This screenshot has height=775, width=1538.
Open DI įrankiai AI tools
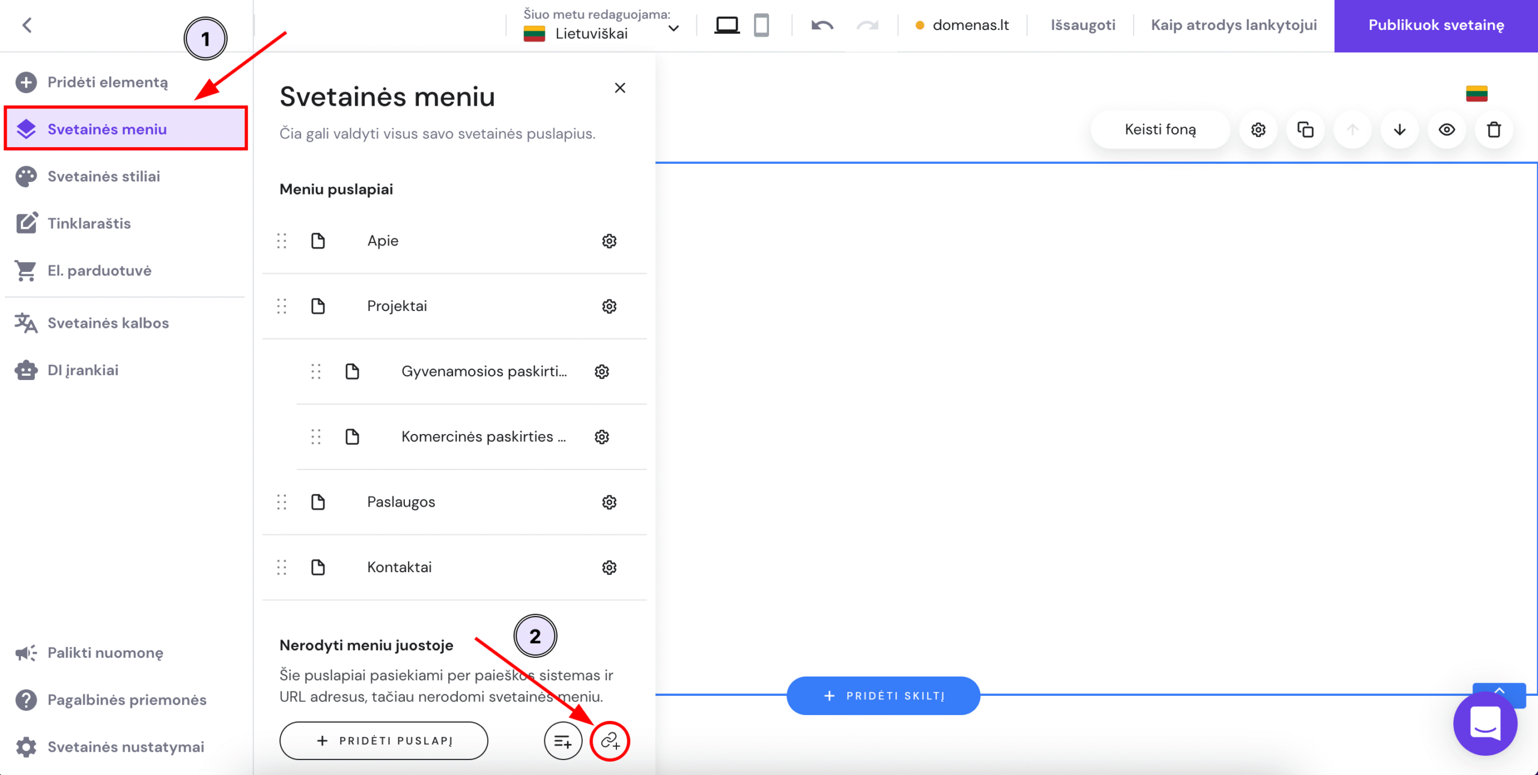(x=83, y=370)
